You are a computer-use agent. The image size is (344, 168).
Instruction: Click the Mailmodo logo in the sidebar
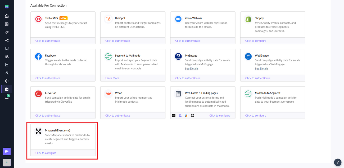click(x=7, y=7)
